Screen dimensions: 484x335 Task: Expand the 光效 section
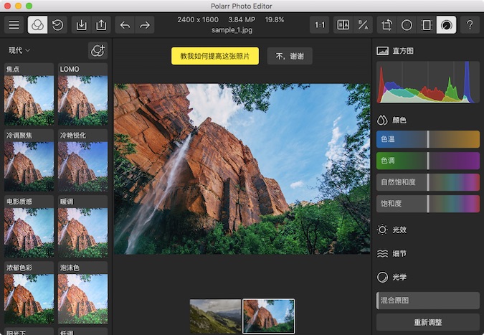[x=399, y=230]
